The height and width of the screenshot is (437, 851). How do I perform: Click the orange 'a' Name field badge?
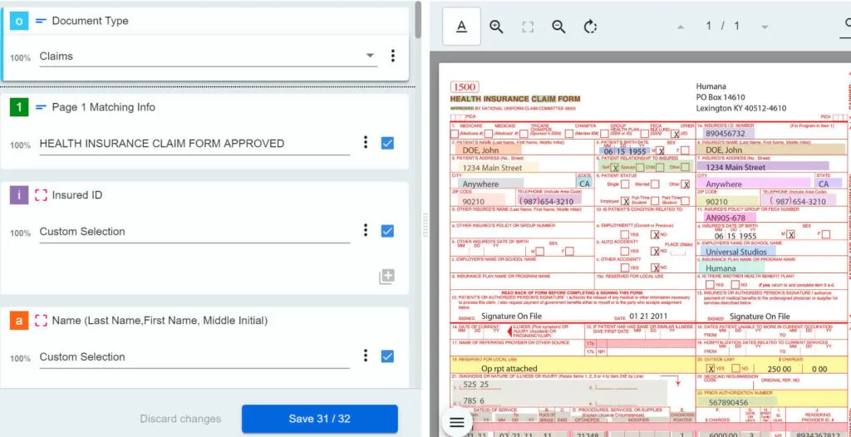[19, 321]
